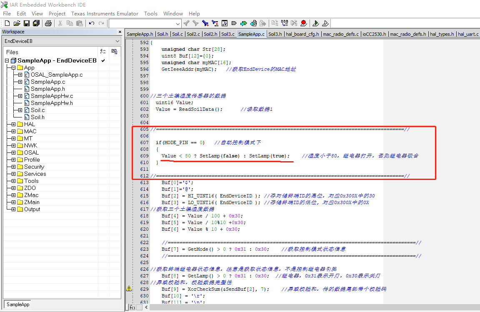Open the Tools menu
Screen dimensions: 480x312
[150, 13]
